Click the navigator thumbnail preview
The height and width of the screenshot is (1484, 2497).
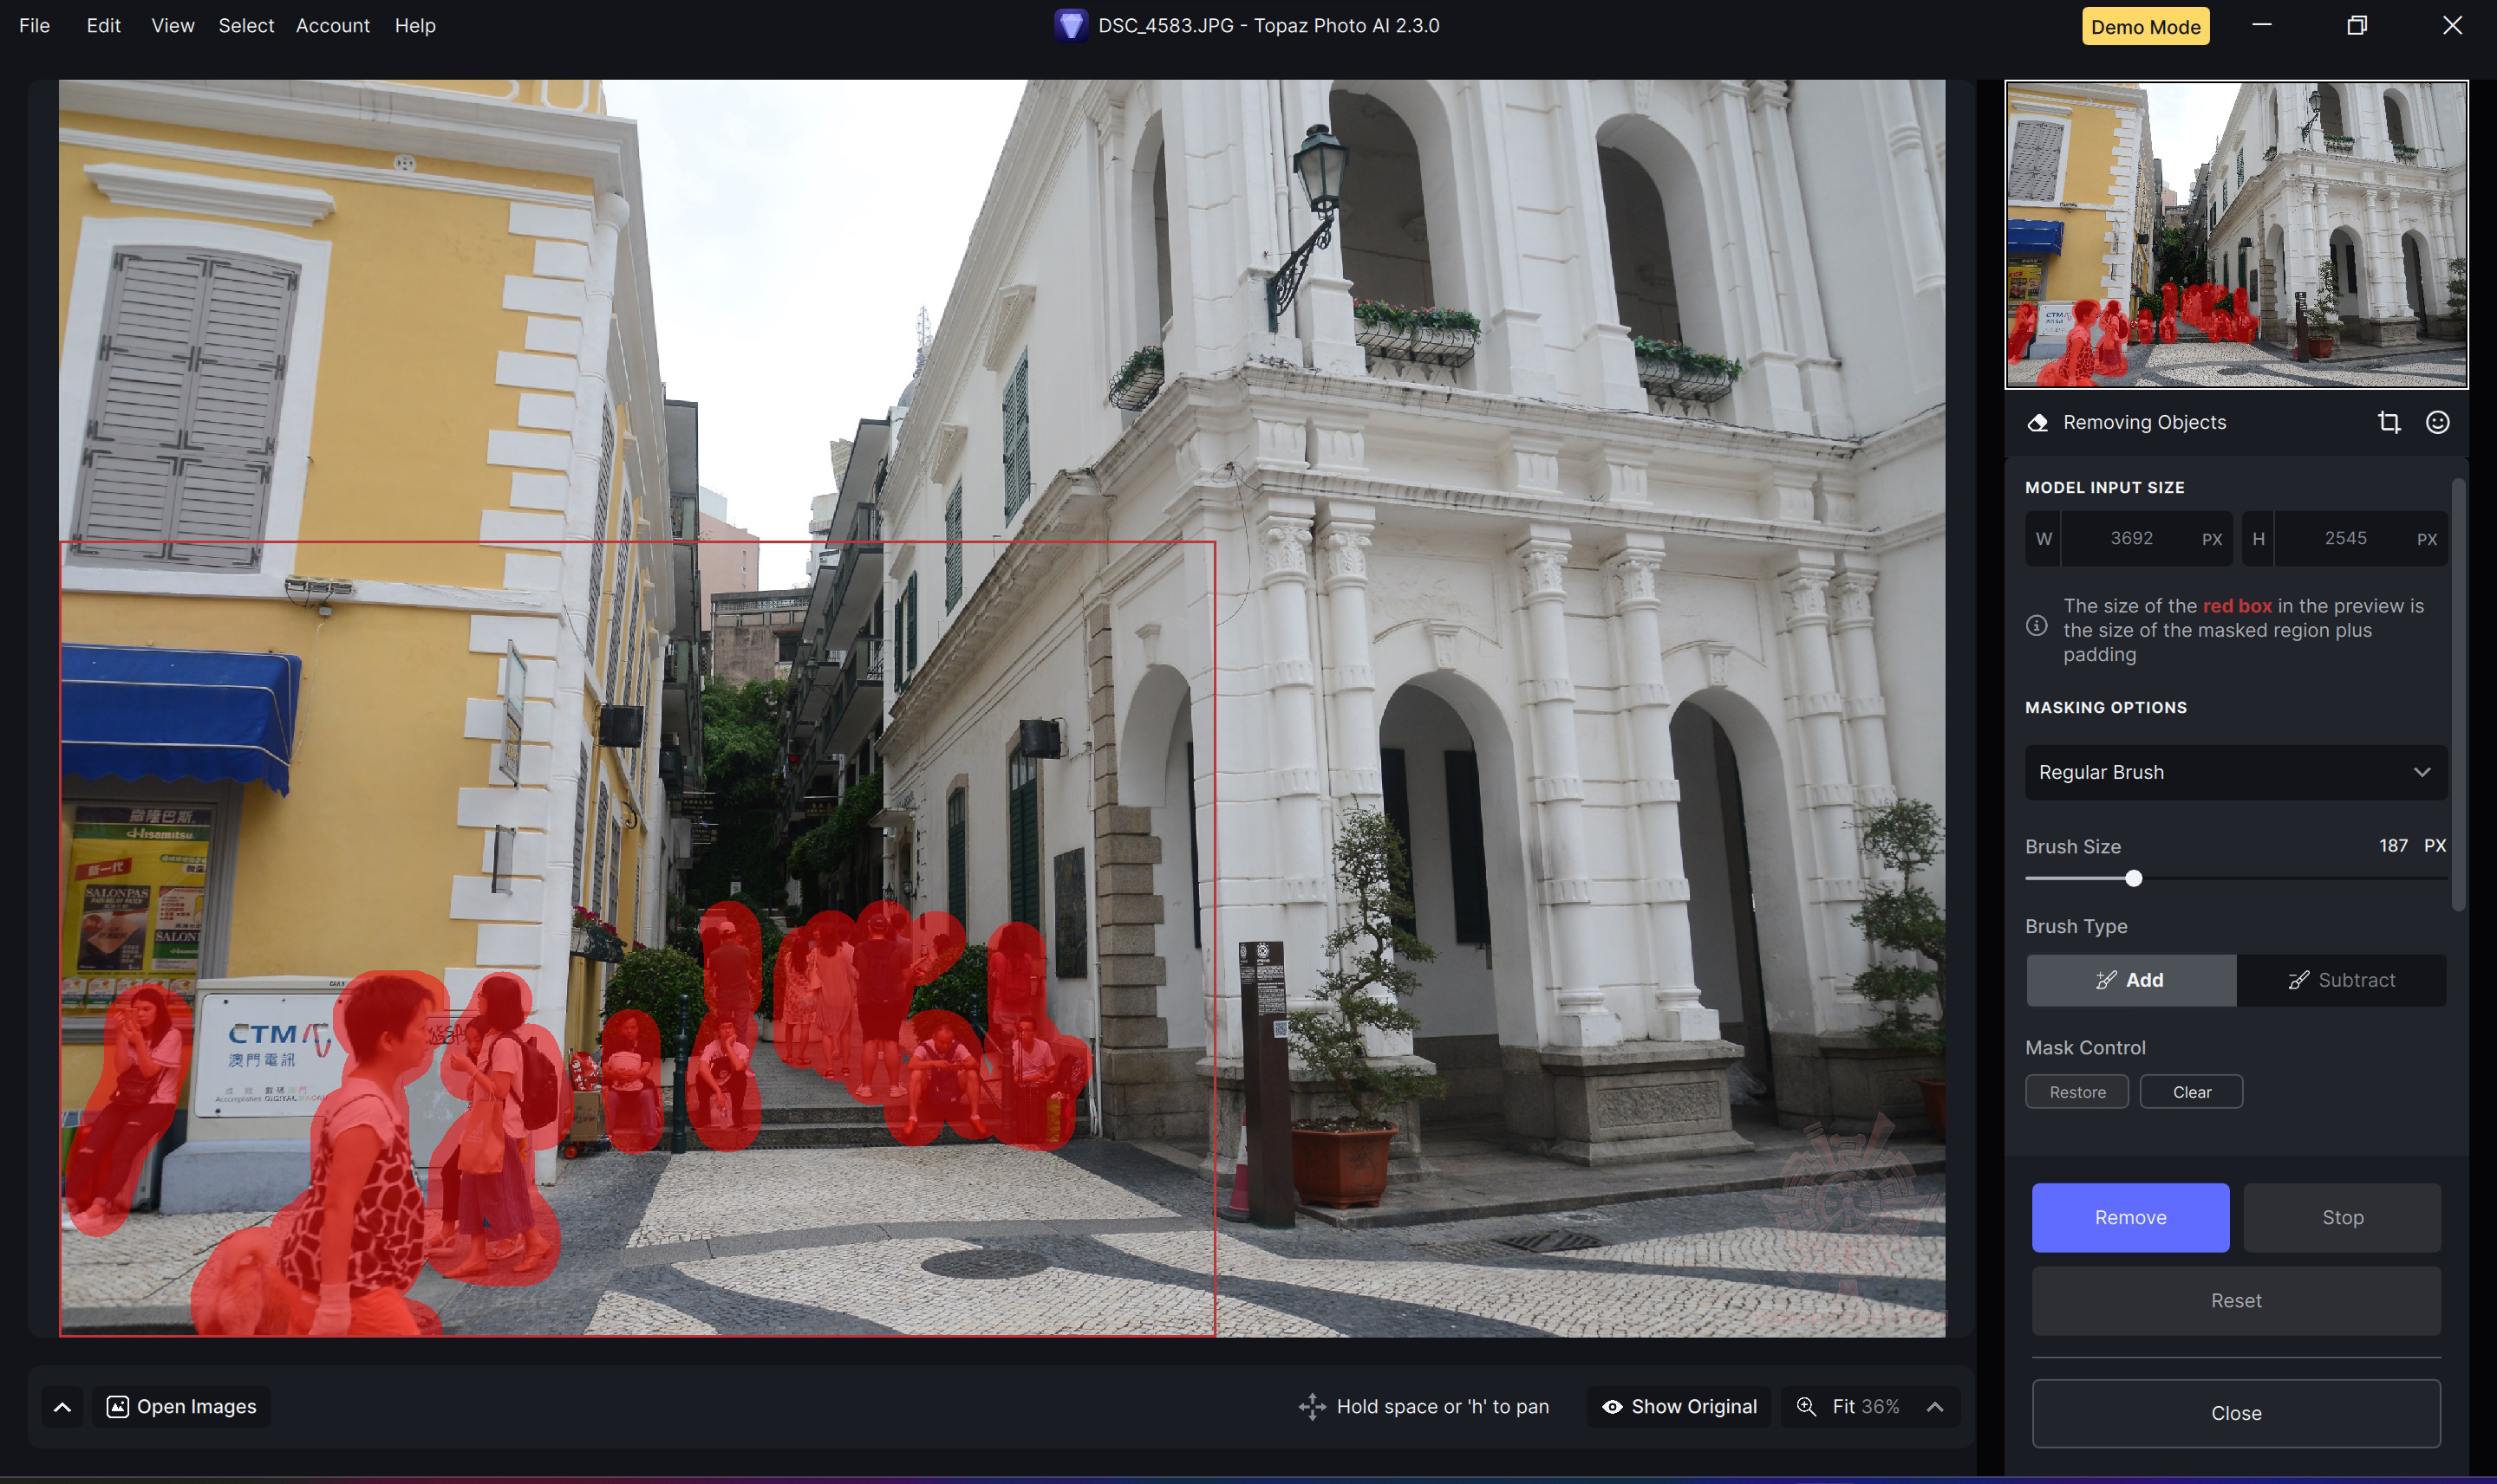coord(2236,234)
